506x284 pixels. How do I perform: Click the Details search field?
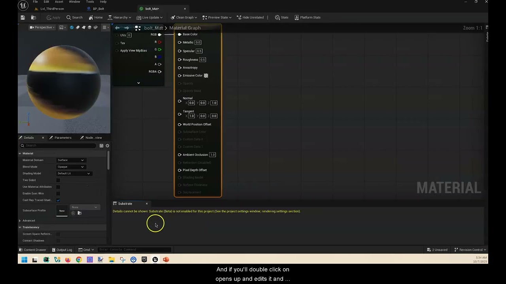pyautogui.click(x=59, y=146)
